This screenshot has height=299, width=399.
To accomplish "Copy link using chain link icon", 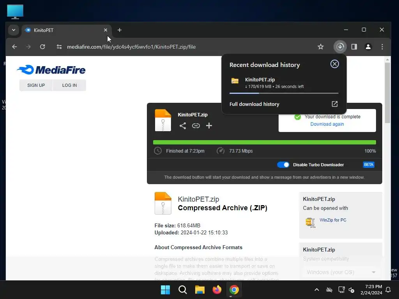I will [196, 126].
